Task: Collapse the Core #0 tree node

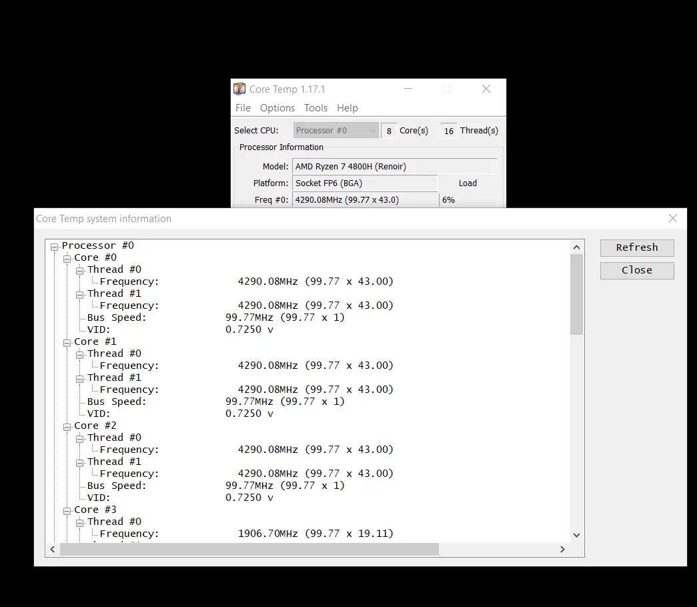Action: coord(67,259)
